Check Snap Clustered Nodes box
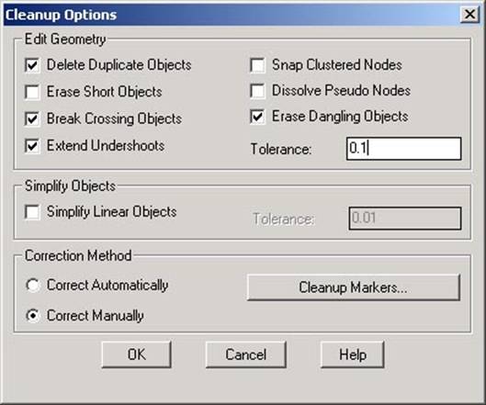The width and height of the screenshot is (486, 405). [x=257, y=65]
